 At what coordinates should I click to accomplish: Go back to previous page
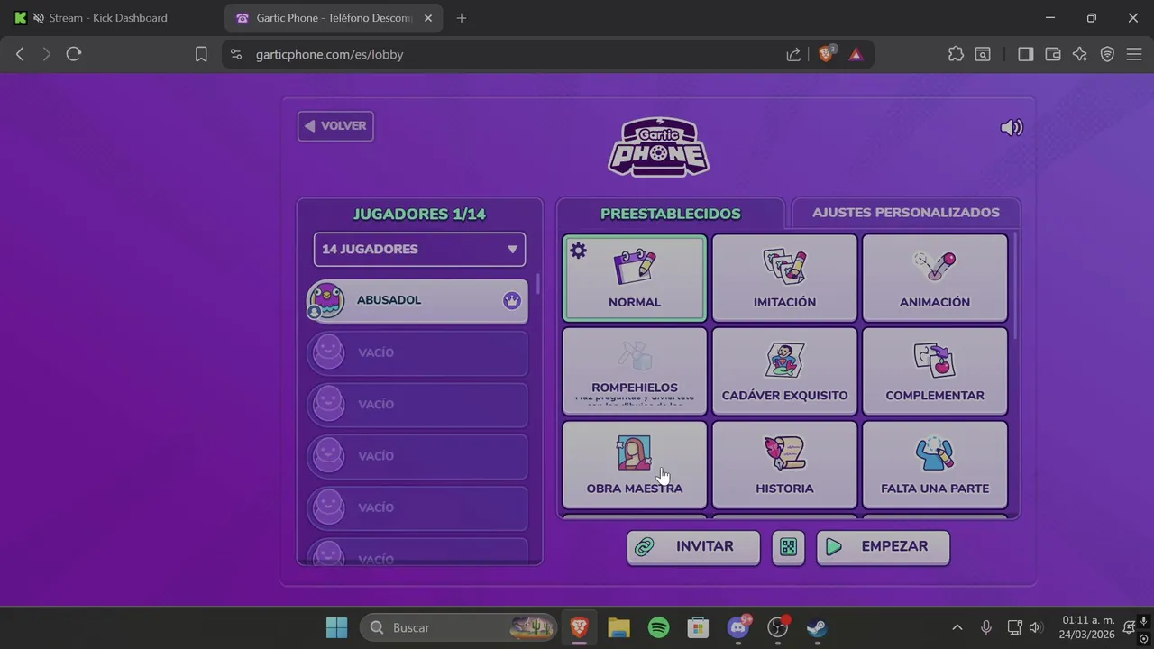point(20,54)
